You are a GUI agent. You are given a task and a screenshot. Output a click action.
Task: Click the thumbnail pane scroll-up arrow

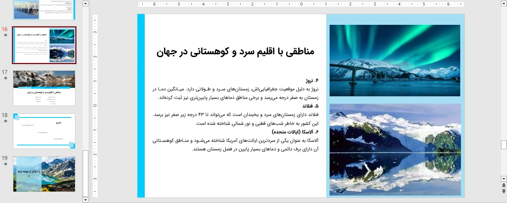tap(85, 4)
